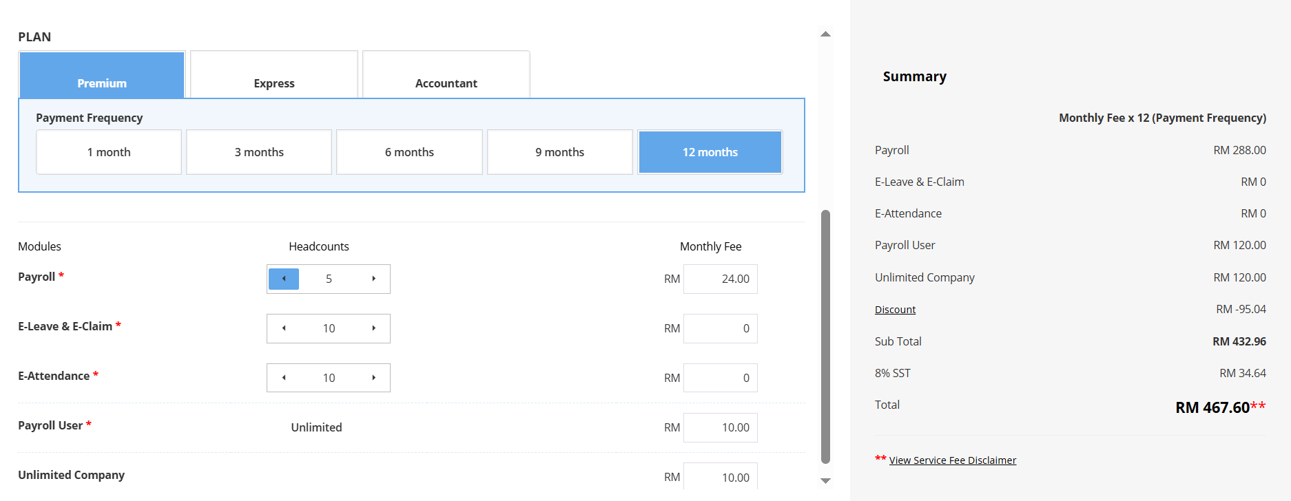Image resolution: width=1291 pixels, height=501 pixels.
Task: Choose 3 months payment frequency
Action: pyautogui.click(x=259, y=152)
